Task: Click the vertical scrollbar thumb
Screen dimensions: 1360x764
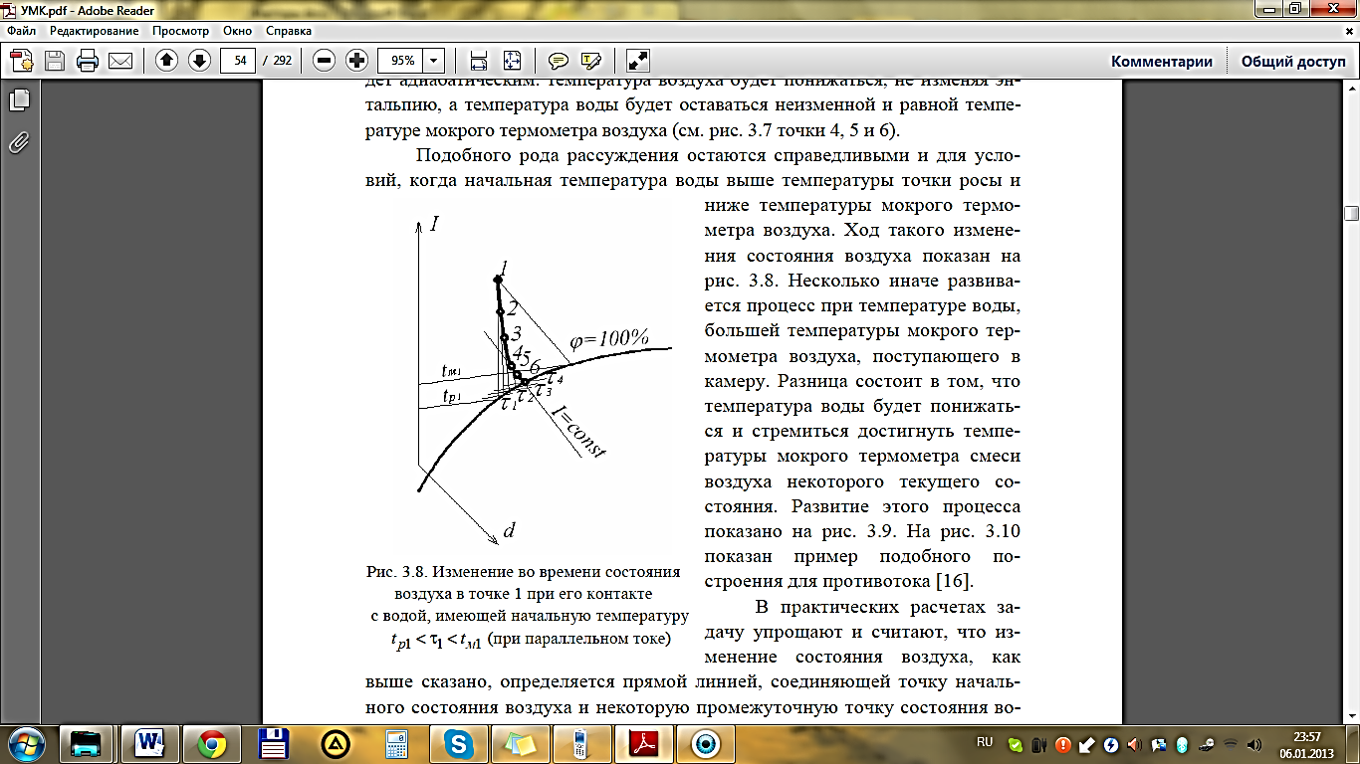Action: click(1351, 213)
